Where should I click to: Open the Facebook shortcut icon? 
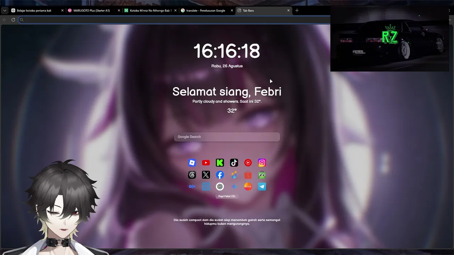pos(220,175)
